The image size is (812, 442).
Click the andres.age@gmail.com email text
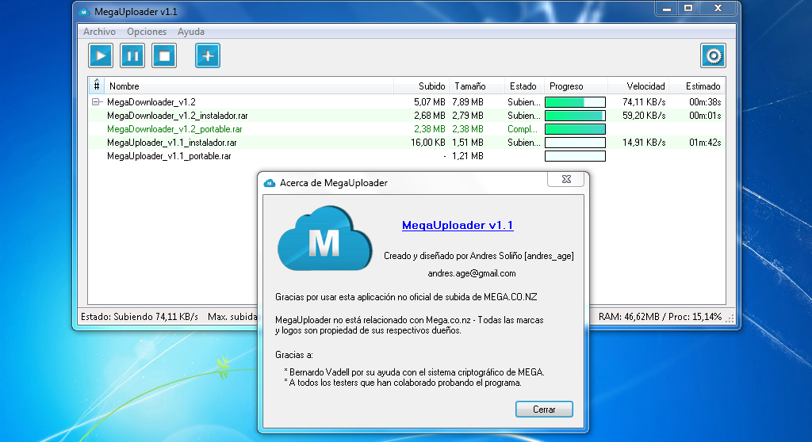472,273
